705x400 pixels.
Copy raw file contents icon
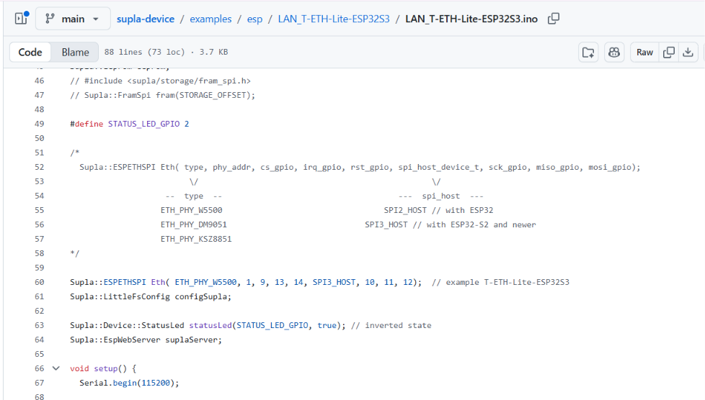[668, 53]
